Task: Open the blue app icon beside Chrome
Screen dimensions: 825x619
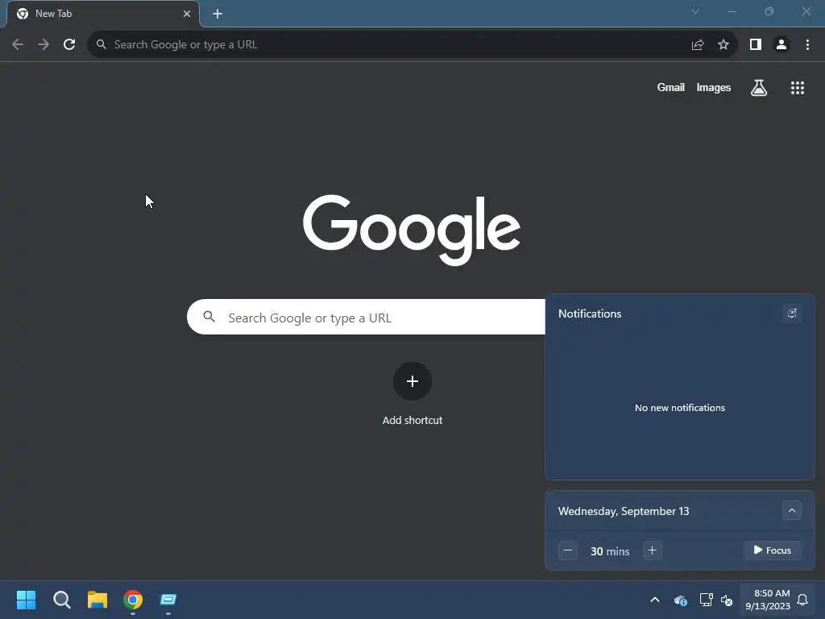Action: 168,600
